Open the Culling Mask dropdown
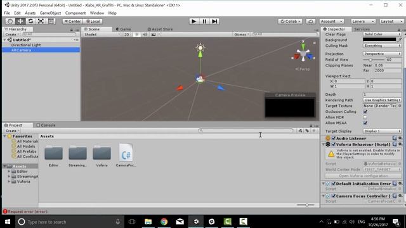406x228 pixels. pos(382,46)
